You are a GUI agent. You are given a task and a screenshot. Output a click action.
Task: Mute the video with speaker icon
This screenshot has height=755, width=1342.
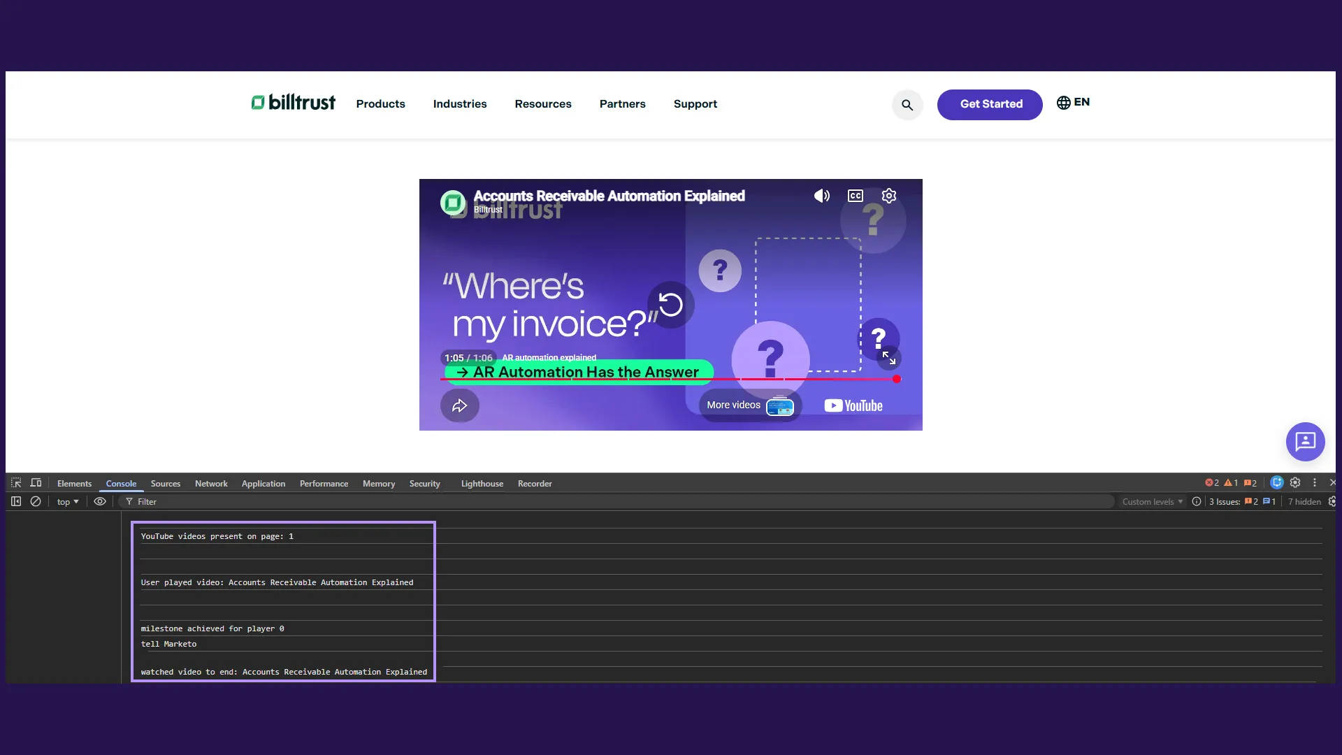(822, 196)
